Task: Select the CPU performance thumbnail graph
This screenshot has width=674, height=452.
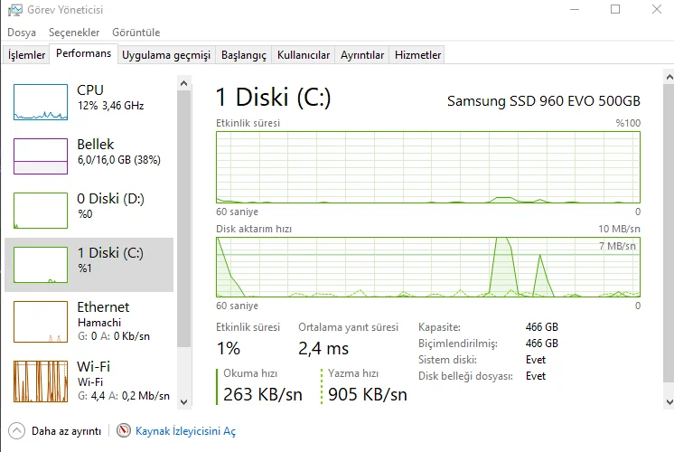Action: [x=41, y=102]
